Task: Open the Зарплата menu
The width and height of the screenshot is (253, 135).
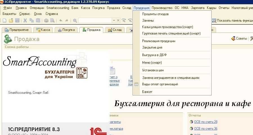Action: tap(198, 8)
